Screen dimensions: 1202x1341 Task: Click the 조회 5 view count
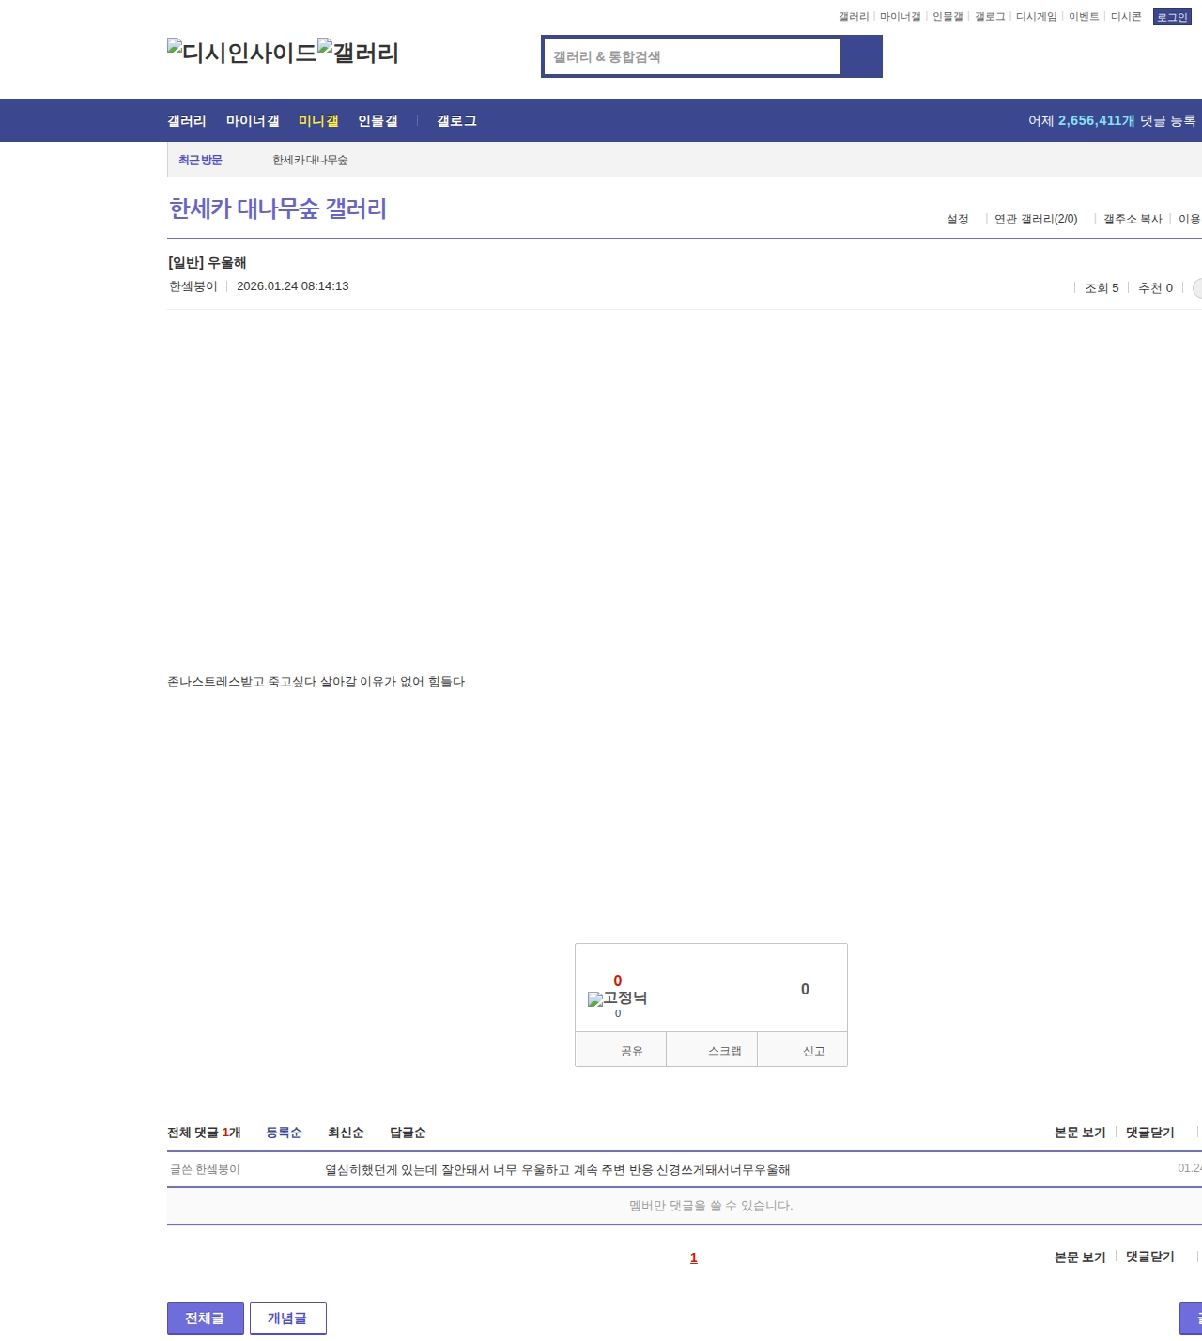pos(1102,288)
